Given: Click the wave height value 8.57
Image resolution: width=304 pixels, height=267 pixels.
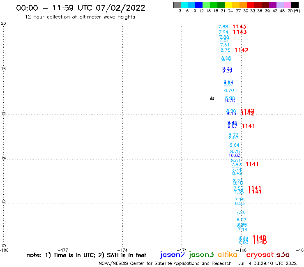Looking at the screenshot, I should click(x=234, y=138).
